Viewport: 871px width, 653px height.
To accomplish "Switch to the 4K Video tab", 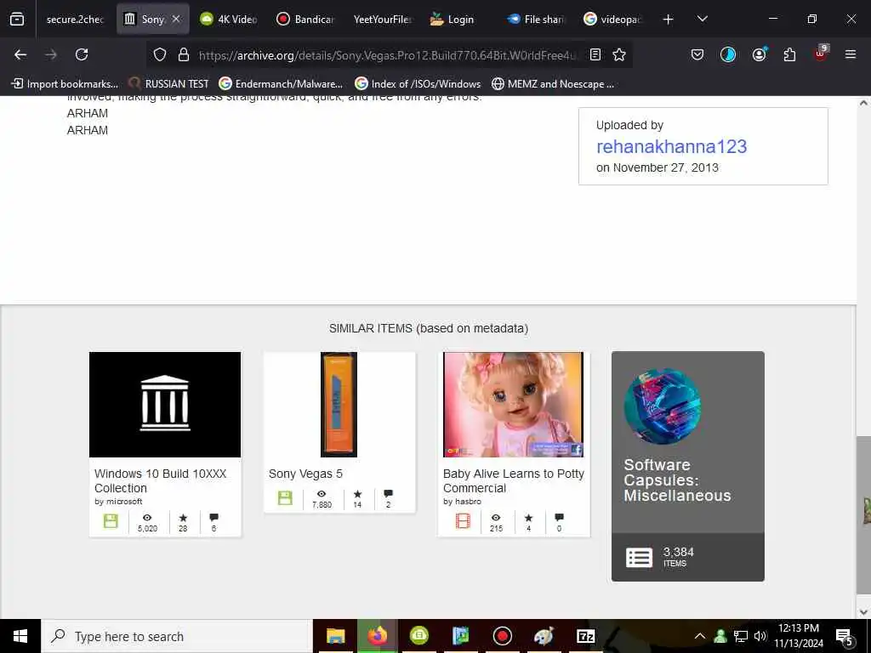I will tap(229, 20).
